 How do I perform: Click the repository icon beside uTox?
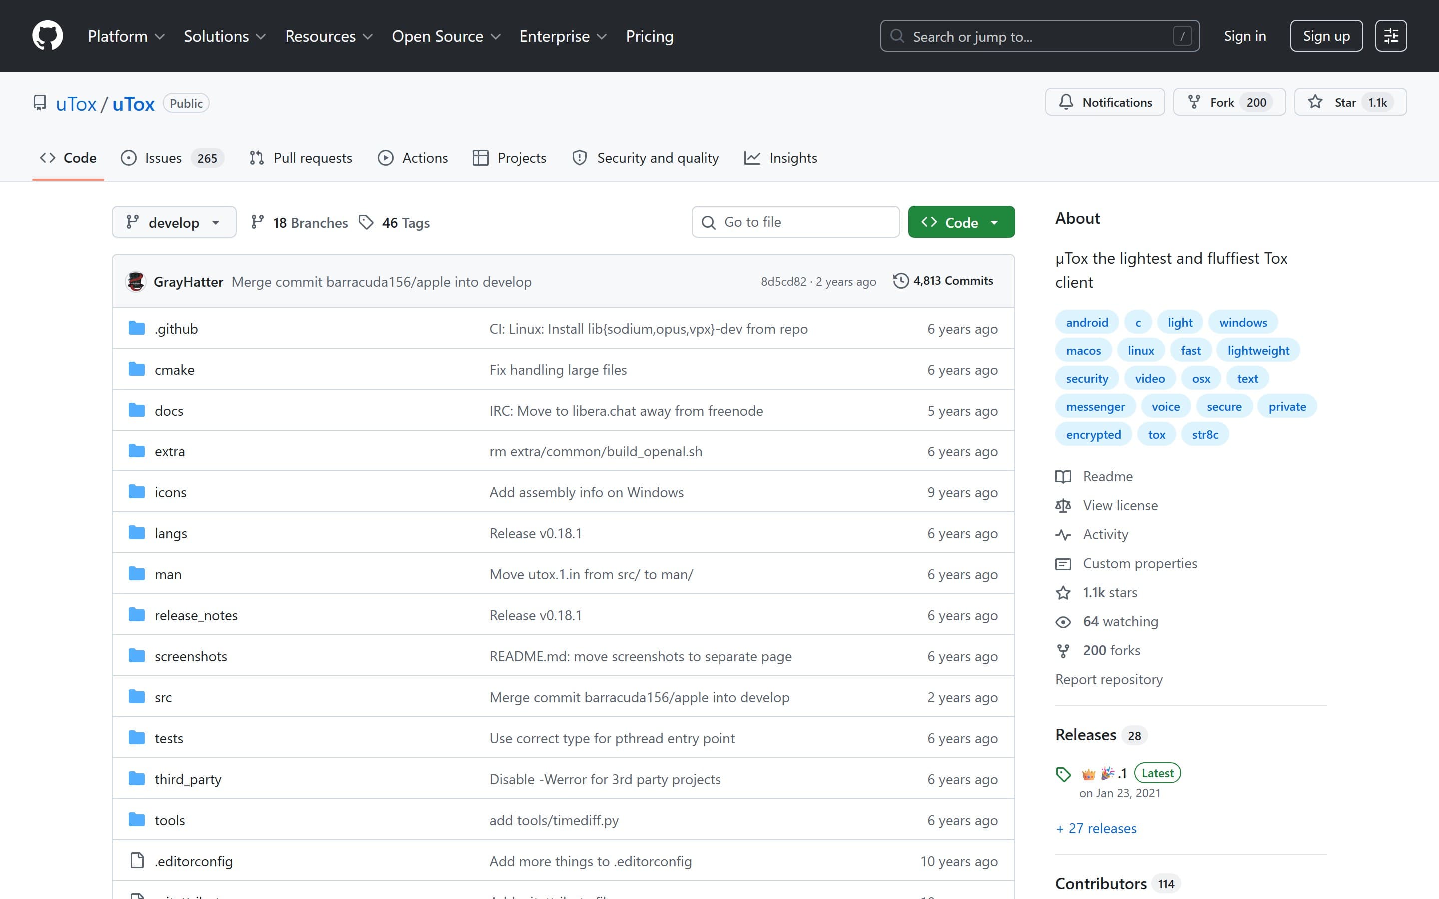click(40, 103)
